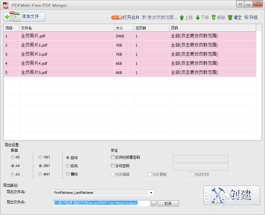Screen dimensions: 265x215
Task: Click the PDFMate logo in the title bar
Action: click(5, 5)
